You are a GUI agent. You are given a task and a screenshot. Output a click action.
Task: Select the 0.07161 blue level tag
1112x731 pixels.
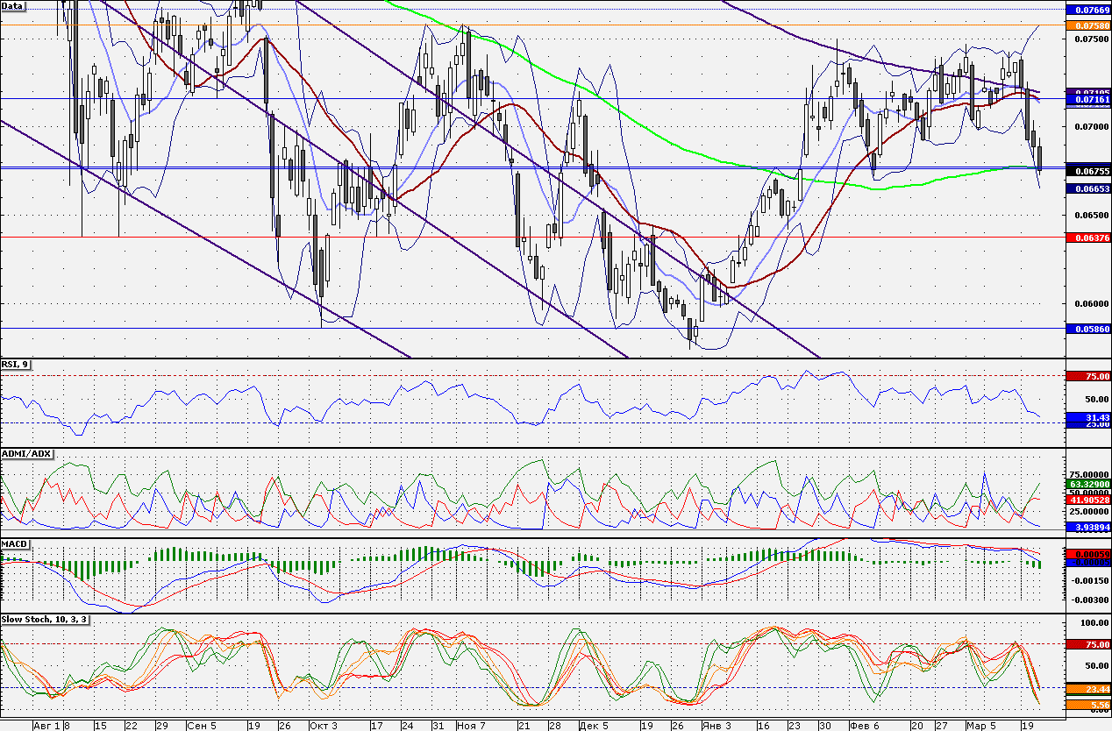click(x=1087, y=101)
